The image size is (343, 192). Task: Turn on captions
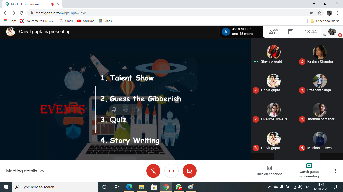point(269,171)
